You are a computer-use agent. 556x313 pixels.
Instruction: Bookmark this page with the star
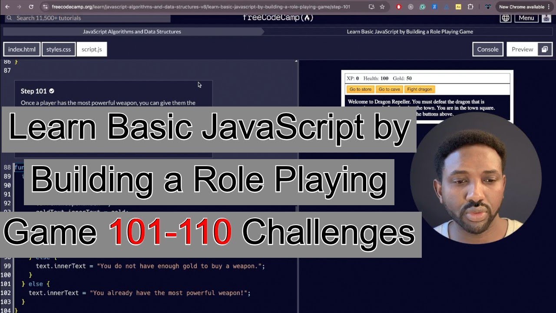(x=382, y=7)
